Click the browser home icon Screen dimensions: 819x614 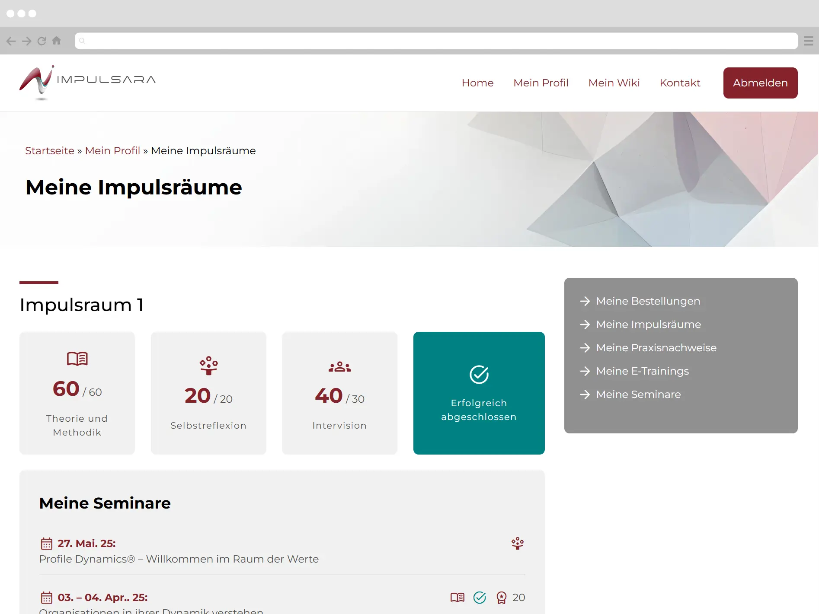point(57,41)
